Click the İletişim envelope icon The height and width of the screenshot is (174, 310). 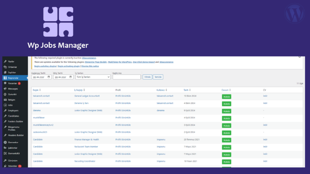coord(5,100)
